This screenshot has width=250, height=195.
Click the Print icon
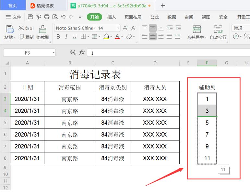[47, 17]
